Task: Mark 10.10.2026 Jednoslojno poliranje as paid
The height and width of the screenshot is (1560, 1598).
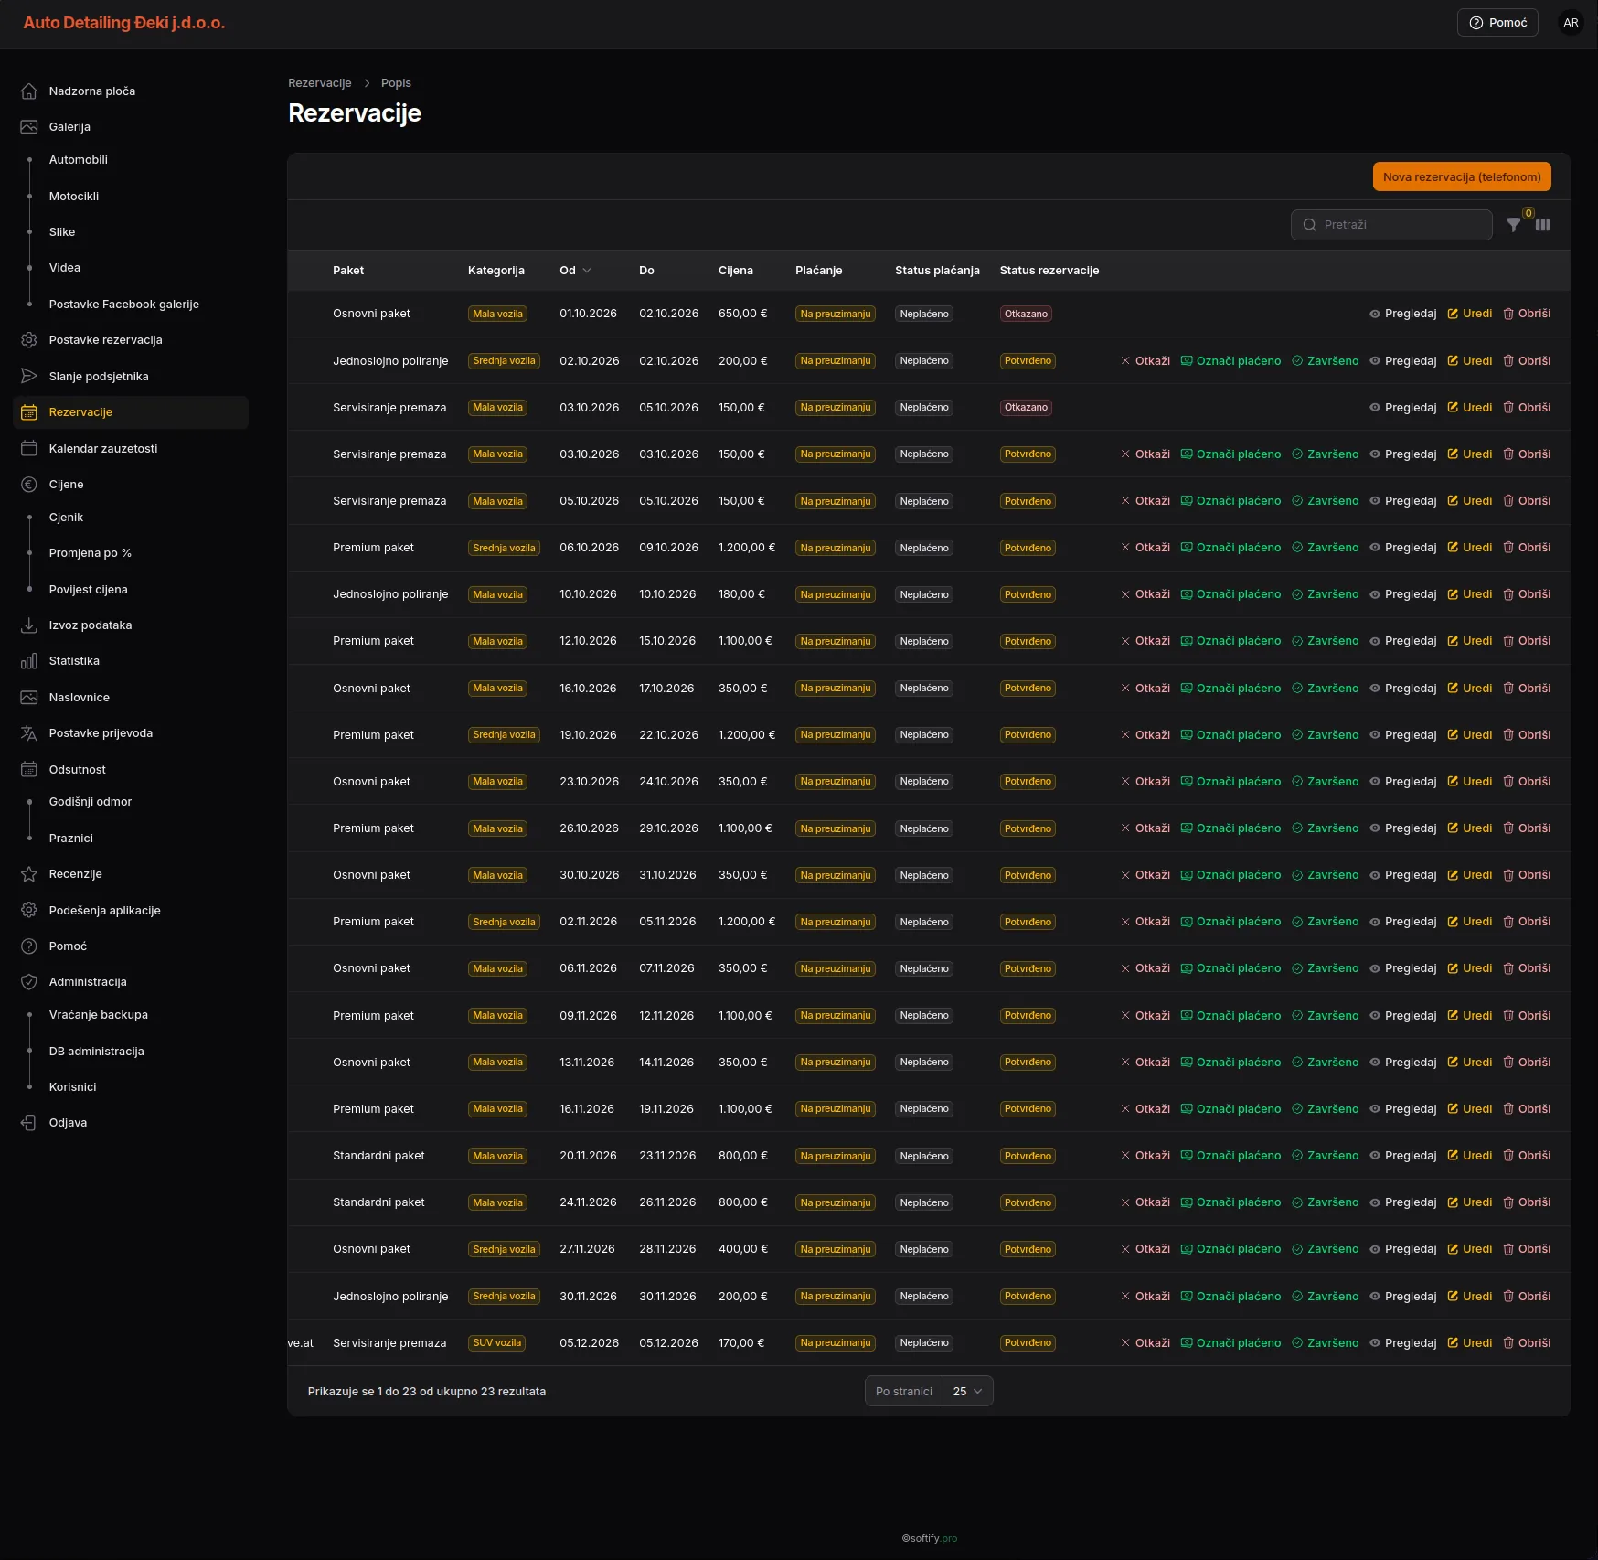Action: pos(1230,594)
